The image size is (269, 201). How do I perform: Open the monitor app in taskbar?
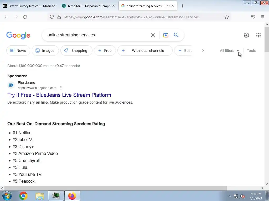coord(56,196)
